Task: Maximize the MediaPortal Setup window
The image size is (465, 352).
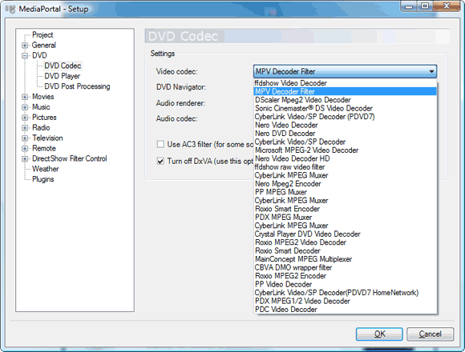Action: (x=425, y=6)
